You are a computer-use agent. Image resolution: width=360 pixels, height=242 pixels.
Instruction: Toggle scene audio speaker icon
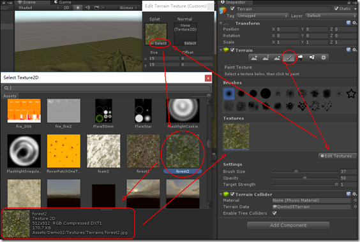tap(87, 8)
